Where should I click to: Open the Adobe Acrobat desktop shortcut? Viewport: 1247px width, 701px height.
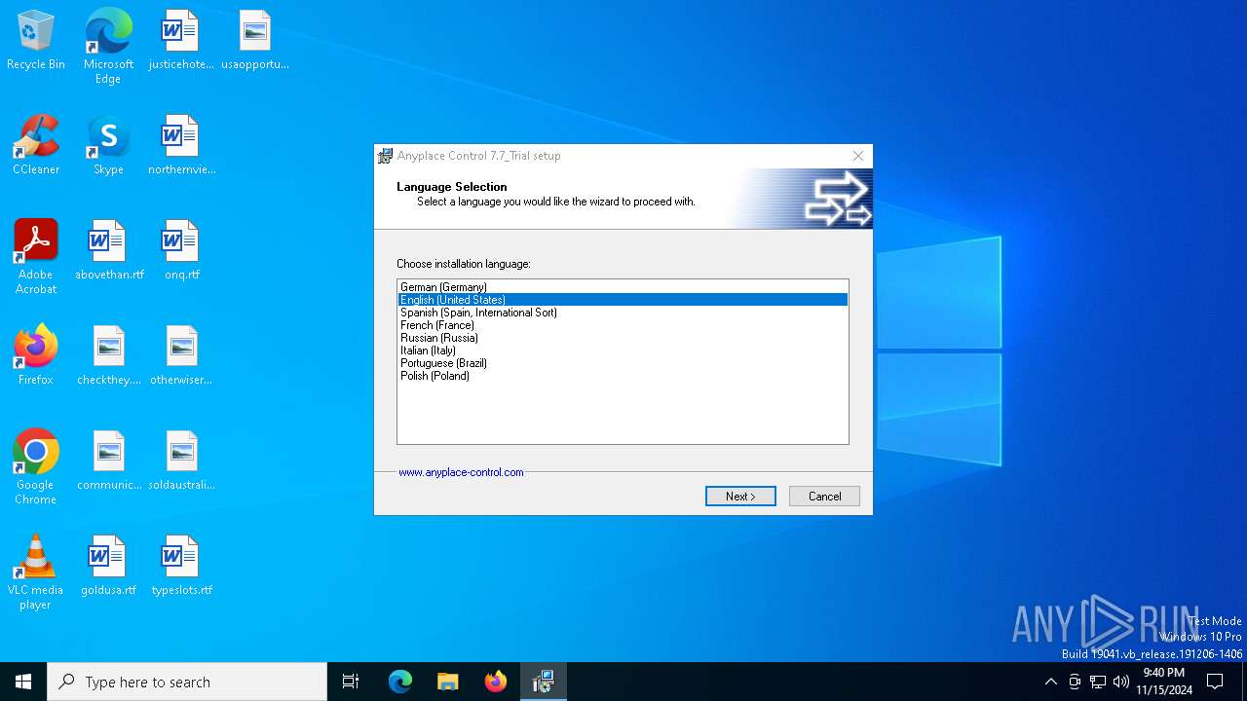click(x=36, y=257)
